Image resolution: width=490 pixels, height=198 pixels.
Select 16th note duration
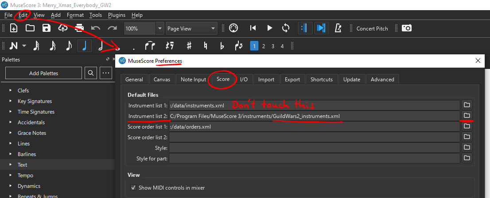(53, 46)
